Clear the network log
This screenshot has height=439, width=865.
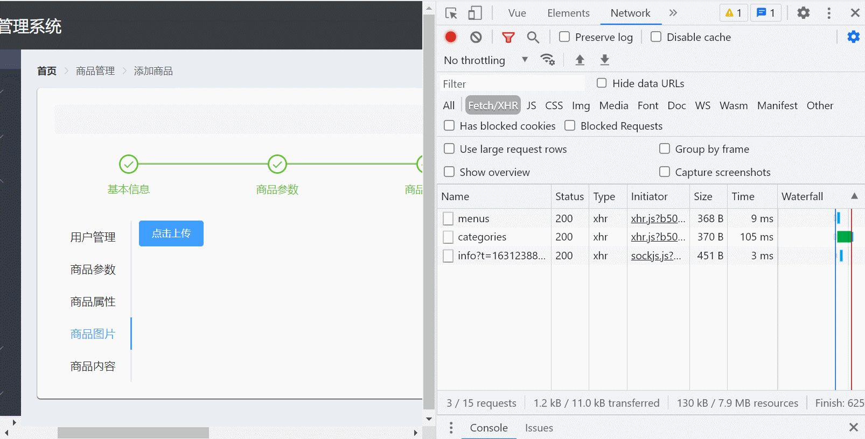476,37
